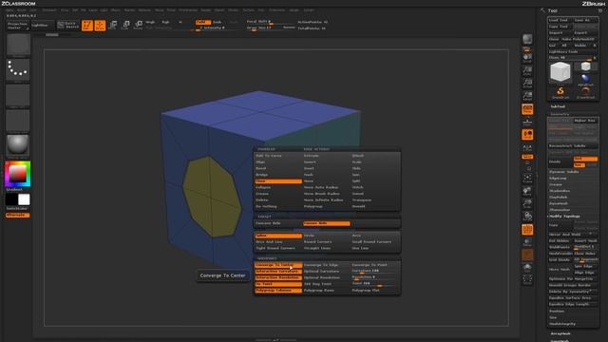
Task: Toggle Persp perspective button
Action: (x=527, y=109)
